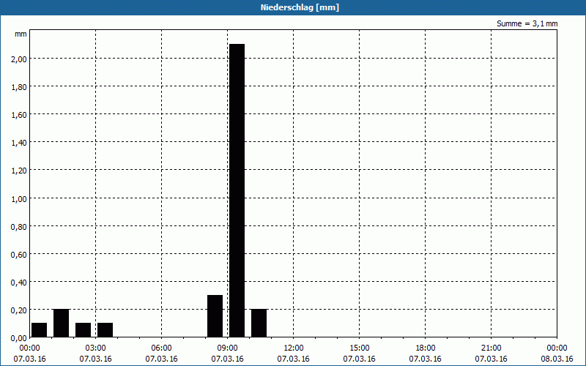Click the 1,00 y-axis label
Viewport: 586px width, 366px height.
click(19, 198)
